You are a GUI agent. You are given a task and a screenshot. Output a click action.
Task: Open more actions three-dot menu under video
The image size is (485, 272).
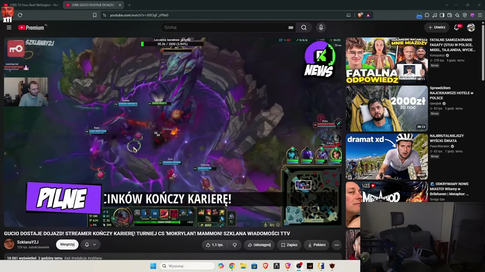[x=336, y=245]
